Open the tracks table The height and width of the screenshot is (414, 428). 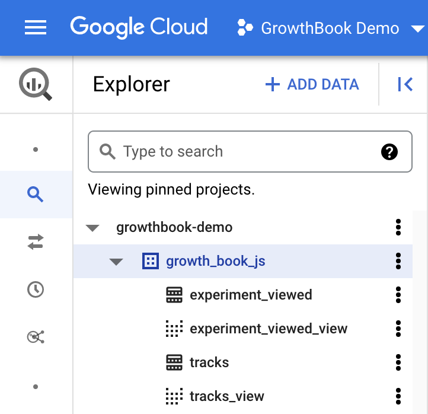point(209,362)
